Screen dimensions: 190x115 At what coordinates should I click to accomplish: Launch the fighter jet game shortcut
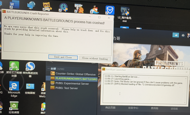point(79,9)
